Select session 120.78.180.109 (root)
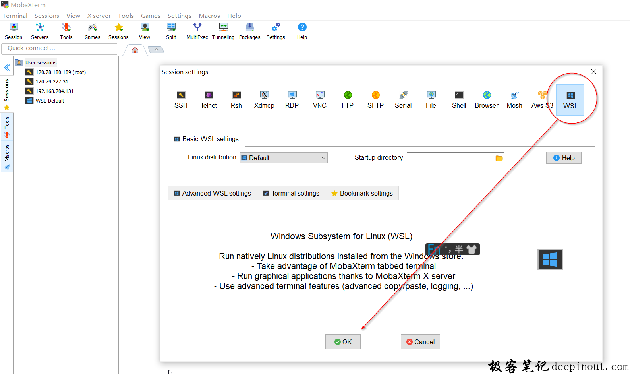630x374 pixels. (x=56, y=72)
